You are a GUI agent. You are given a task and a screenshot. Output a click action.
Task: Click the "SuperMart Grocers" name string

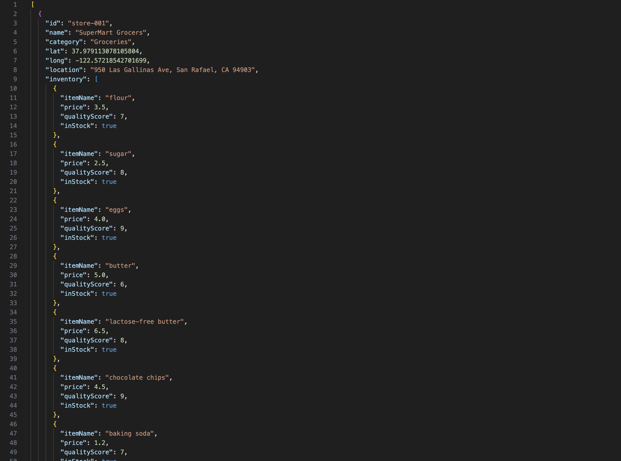(111, 33)
